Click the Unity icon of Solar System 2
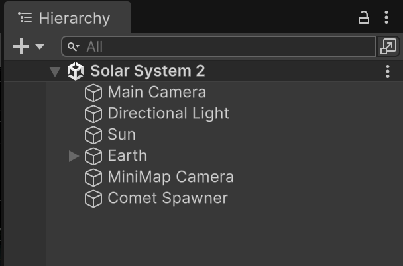Image resolution: width=403 pixels, height=266 pixels. (x=76, y=71)
